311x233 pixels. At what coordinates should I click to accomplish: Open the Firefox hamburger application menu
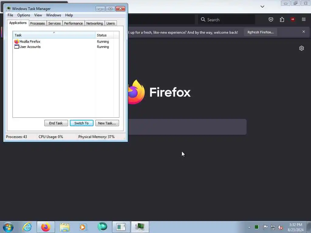[x=304, y=19]
